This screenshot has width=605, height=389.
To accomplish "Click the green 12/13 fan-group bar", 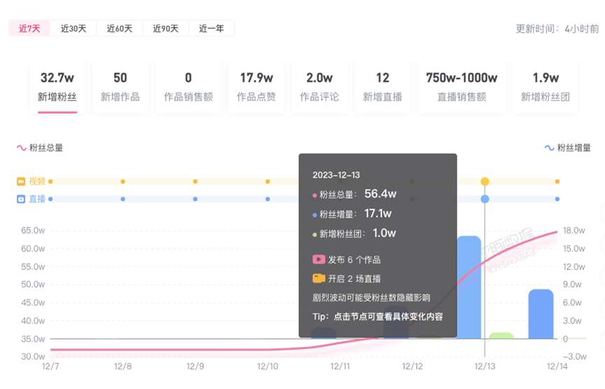I will point(501,336).
